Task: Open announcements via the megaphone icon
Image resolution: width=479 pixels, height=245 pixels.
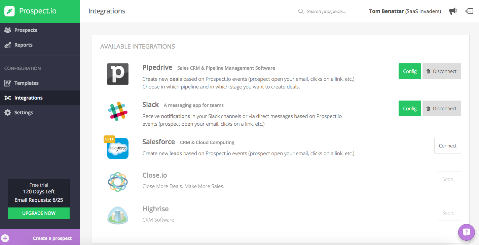Action: pos(453,11)
